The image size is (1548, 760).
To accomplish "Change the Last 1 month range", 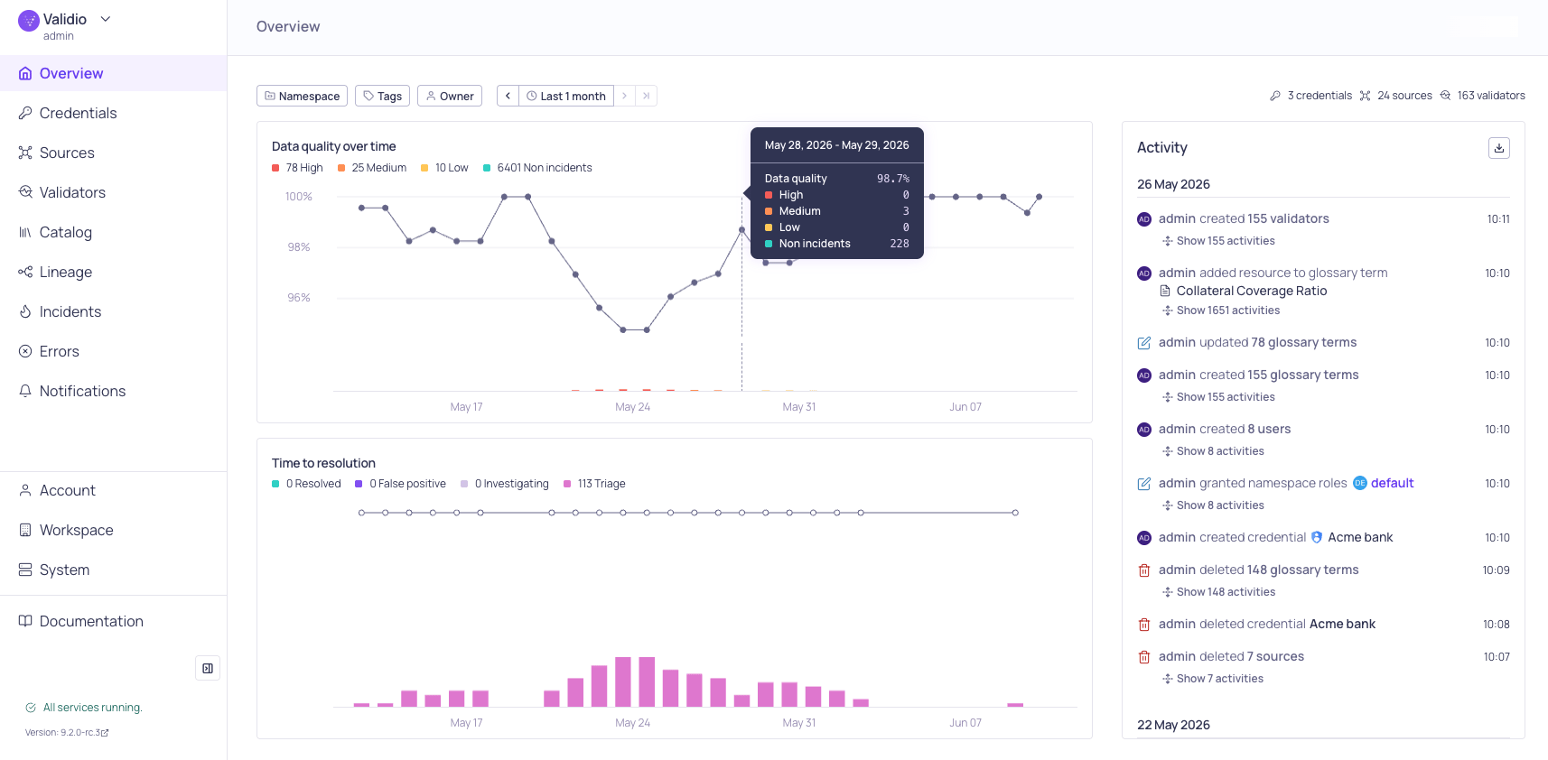I will pyautogui.click(x=566, y=96).
